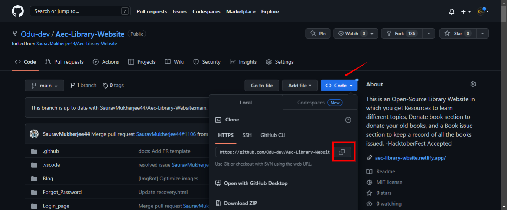Switch to the Security tab

point(207,62)
